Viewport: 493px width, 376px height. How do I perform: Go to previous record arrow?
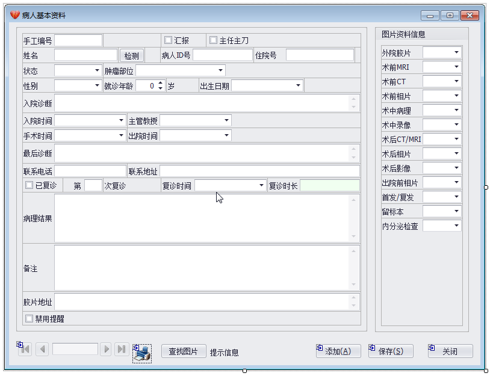(x=42, y=349)
